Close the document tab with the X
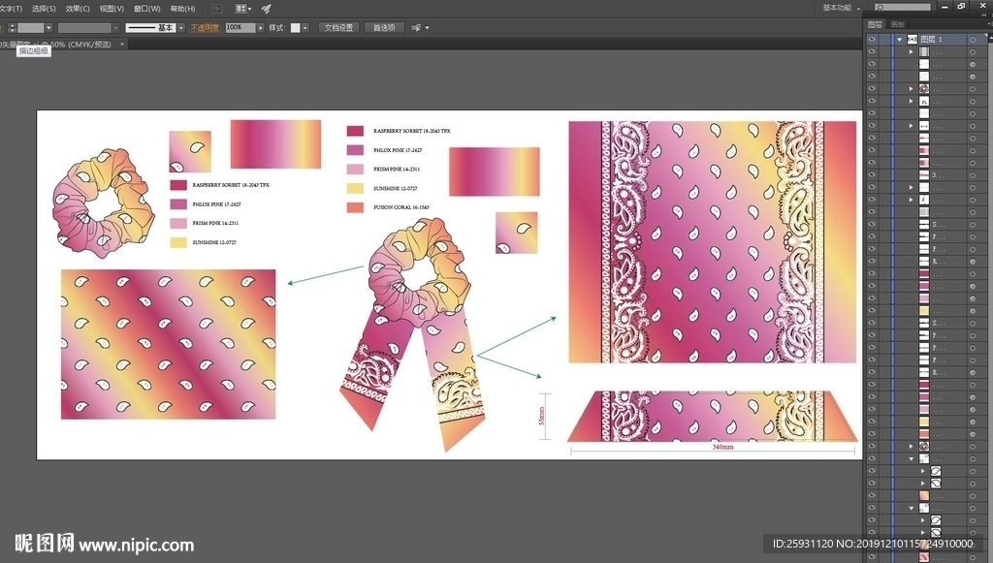This screenshot has height=563, width=993. [x=120, y=44]
